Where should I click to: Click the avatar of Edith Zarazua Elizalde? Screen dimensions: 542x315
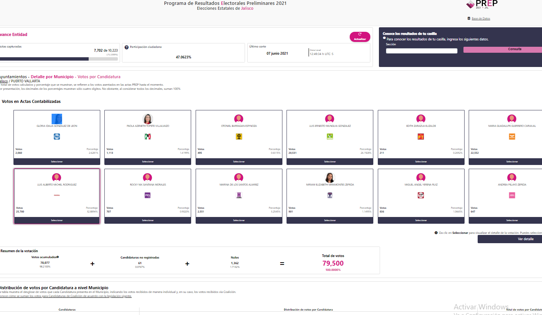pos(421,119)
